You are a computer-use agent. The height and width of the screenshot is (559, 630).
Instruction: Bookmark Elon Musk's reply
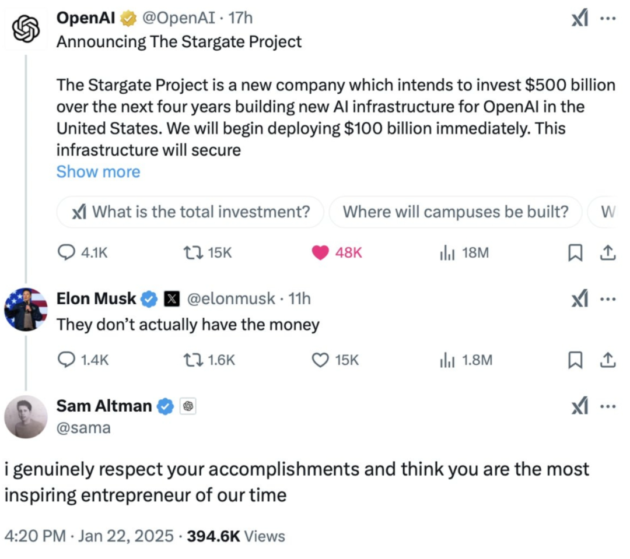click(x=576, y=360)
